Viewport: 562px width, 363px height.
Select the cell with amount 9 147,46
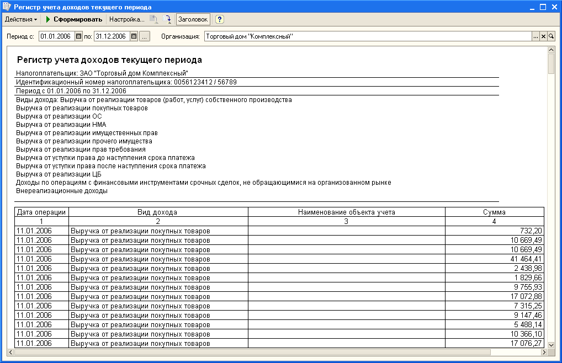pos(495,315)
